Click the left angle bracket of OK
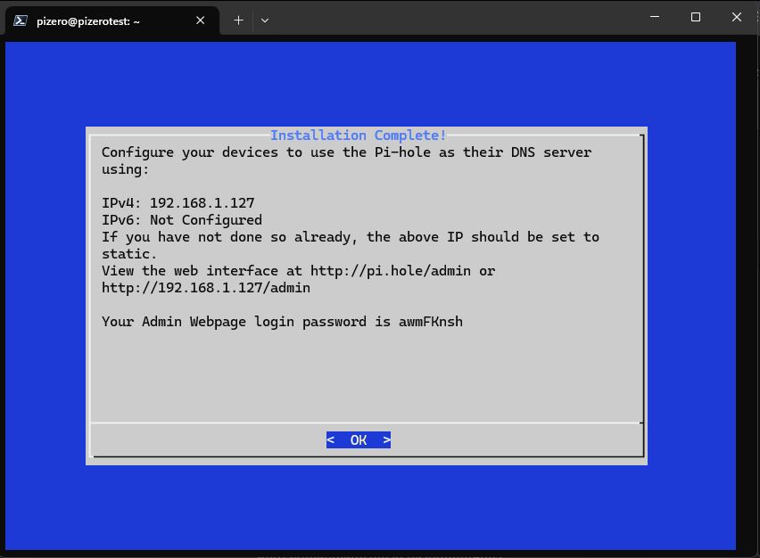Image resolution: width=760 pixels, height=558 pixels. click(x=331, y=440)
